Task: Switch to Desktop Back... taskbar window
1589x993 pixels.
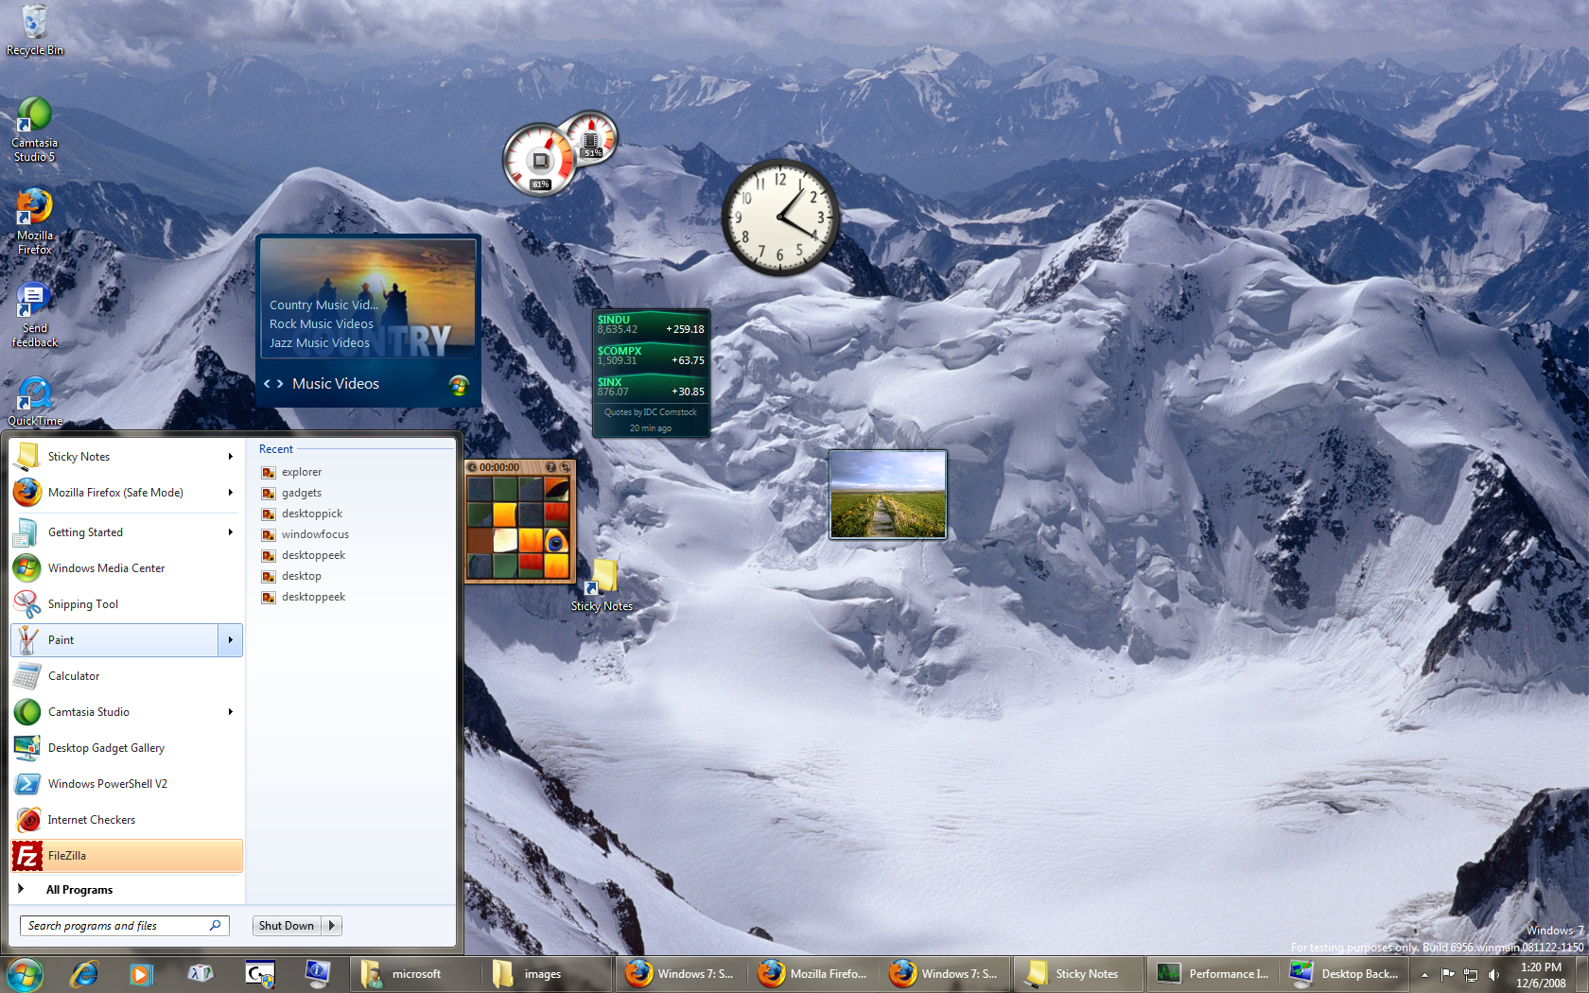Action: (x=1343, y=974)
